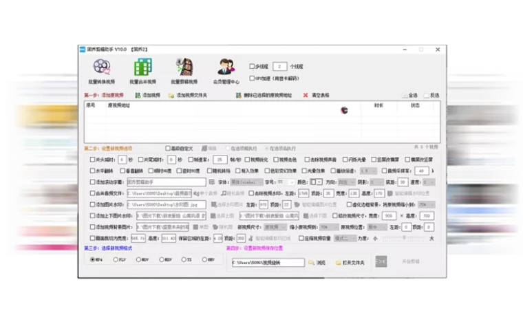Click the 随机音频 music note icon
Image resolution: width=523 pixels, height=313 pixels.
[x=224, y=193]
